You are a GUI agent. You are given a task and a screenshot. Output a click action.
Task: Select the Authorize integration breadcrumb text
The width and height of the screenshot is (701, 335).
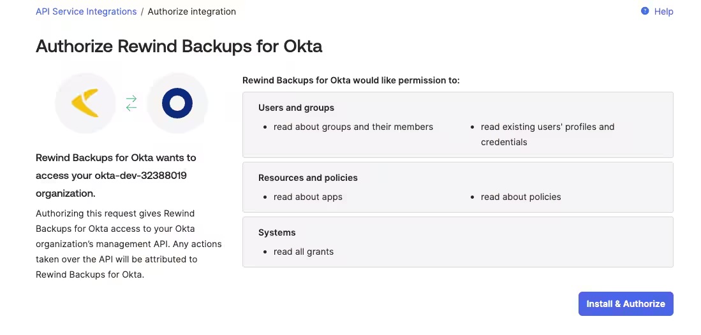pos(192,11)
